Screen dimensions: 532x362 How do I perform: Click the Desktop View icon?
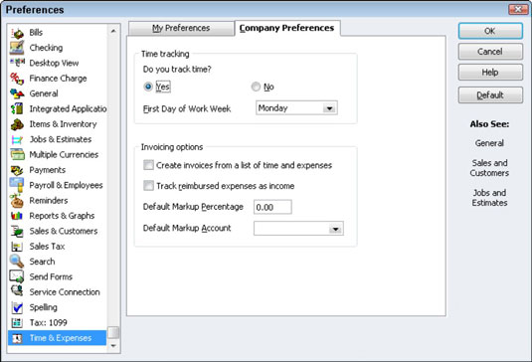pyautogui.click(x=17, y=63)
